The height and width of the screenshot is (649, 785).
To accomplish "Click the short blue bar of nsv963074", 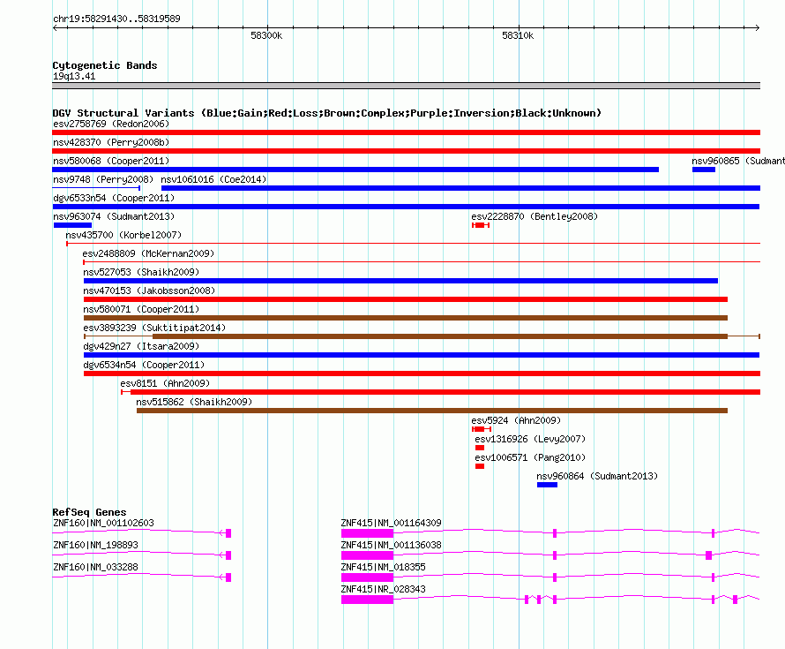I will [72, 225].
